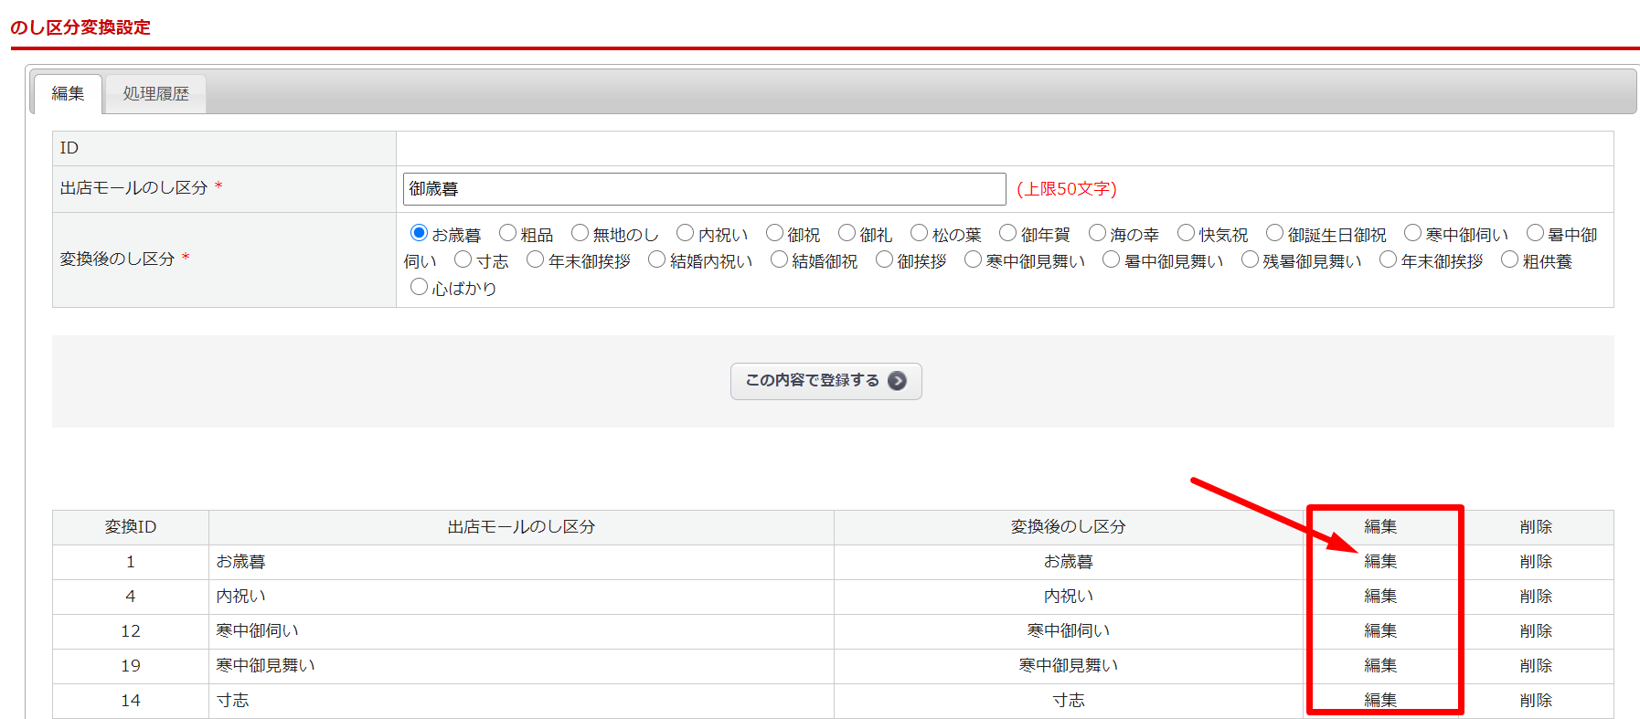This screenshot has width=1640, height=719.
Task: Switch to the 処理履歴 tab
Action: tap(155, 94)
